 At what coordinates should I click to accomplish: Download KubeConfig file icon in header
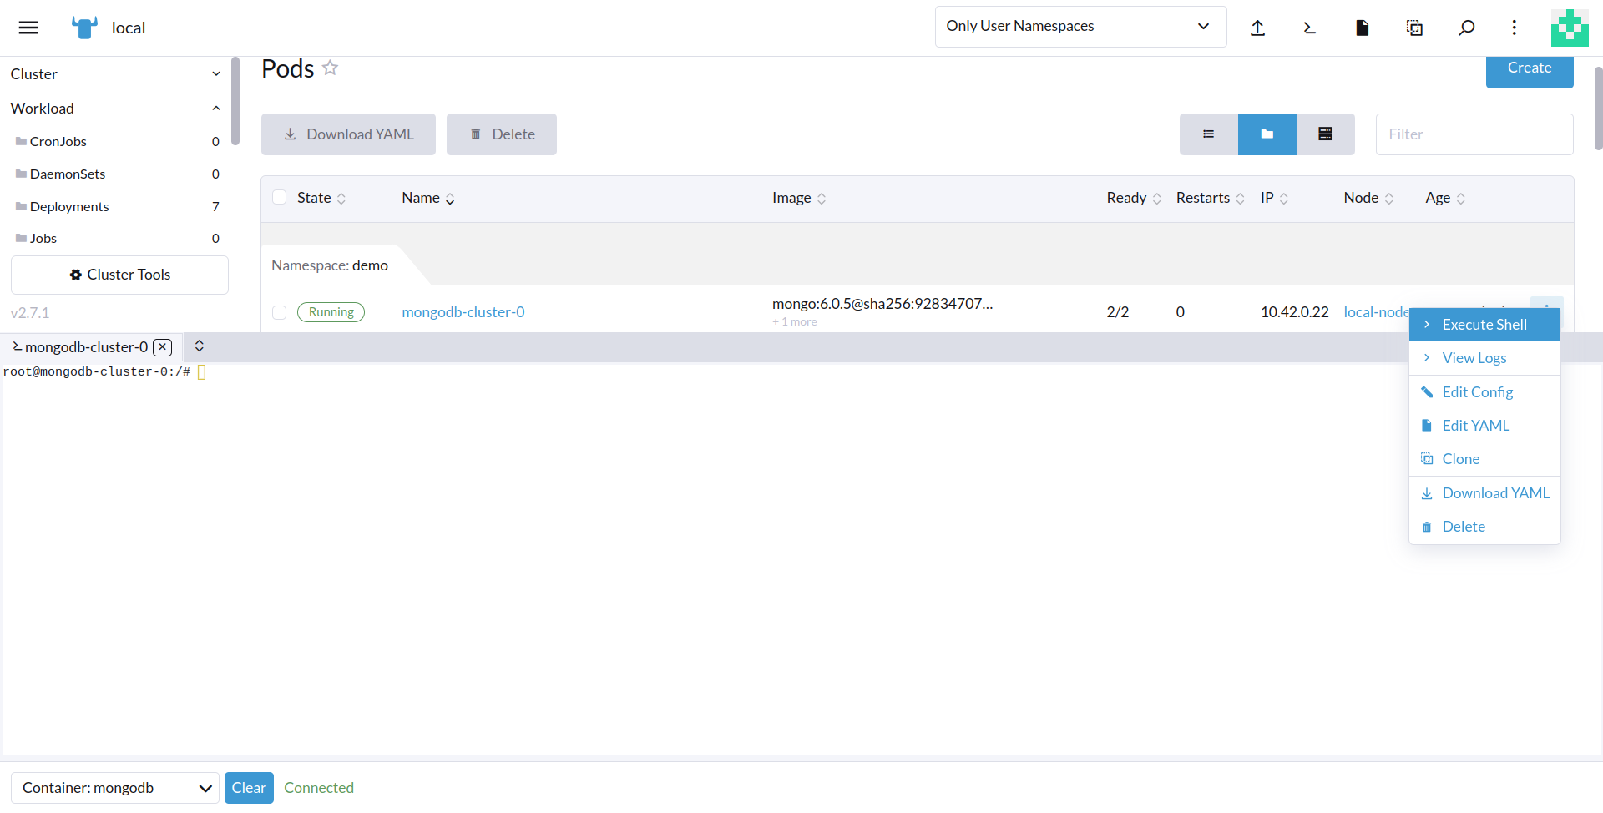click(1362, 27)
